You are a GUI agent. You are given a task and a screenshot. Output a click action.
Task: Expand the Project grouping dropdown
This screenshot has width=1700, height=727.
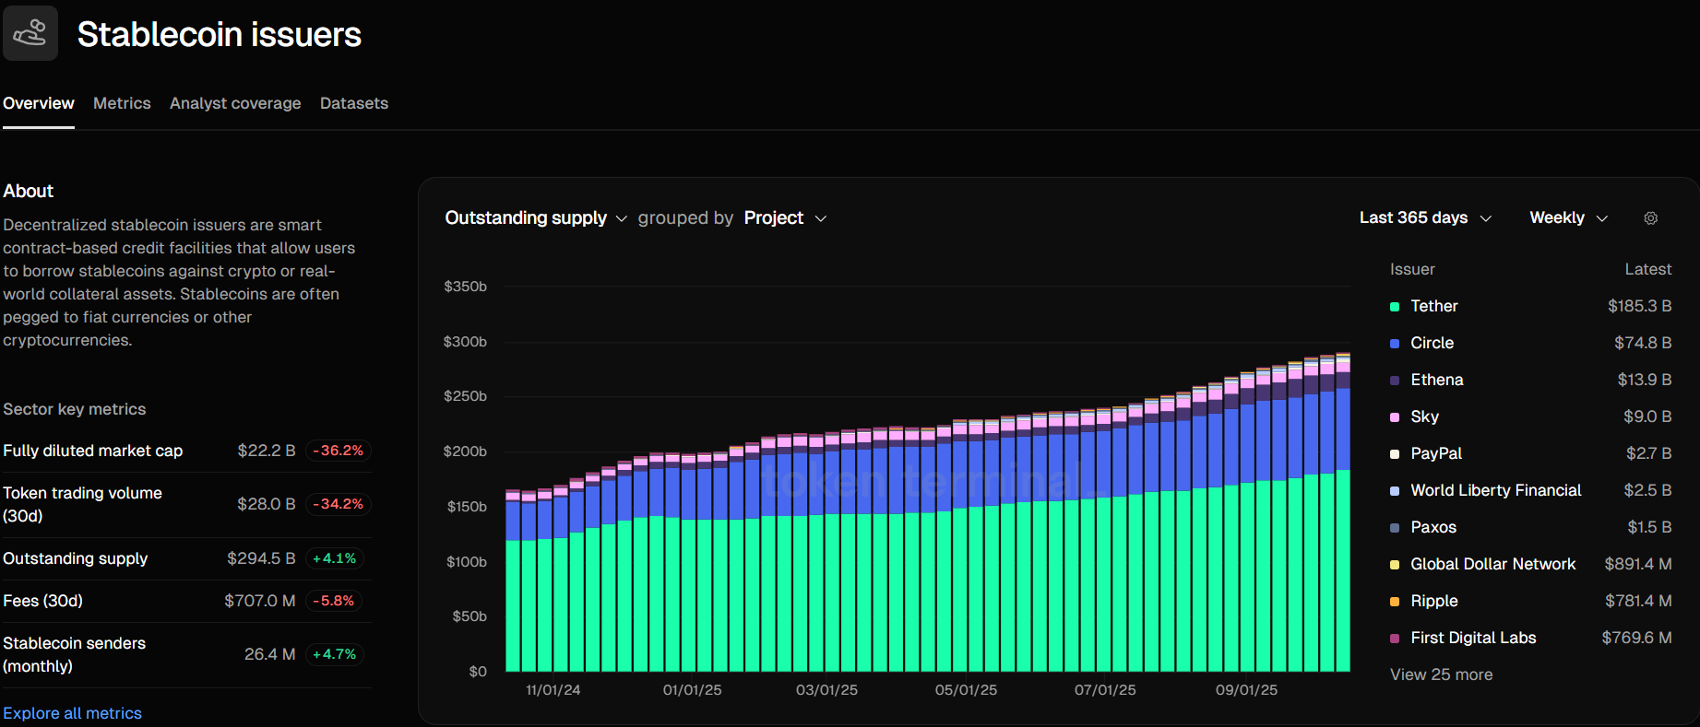pos(785,218)
